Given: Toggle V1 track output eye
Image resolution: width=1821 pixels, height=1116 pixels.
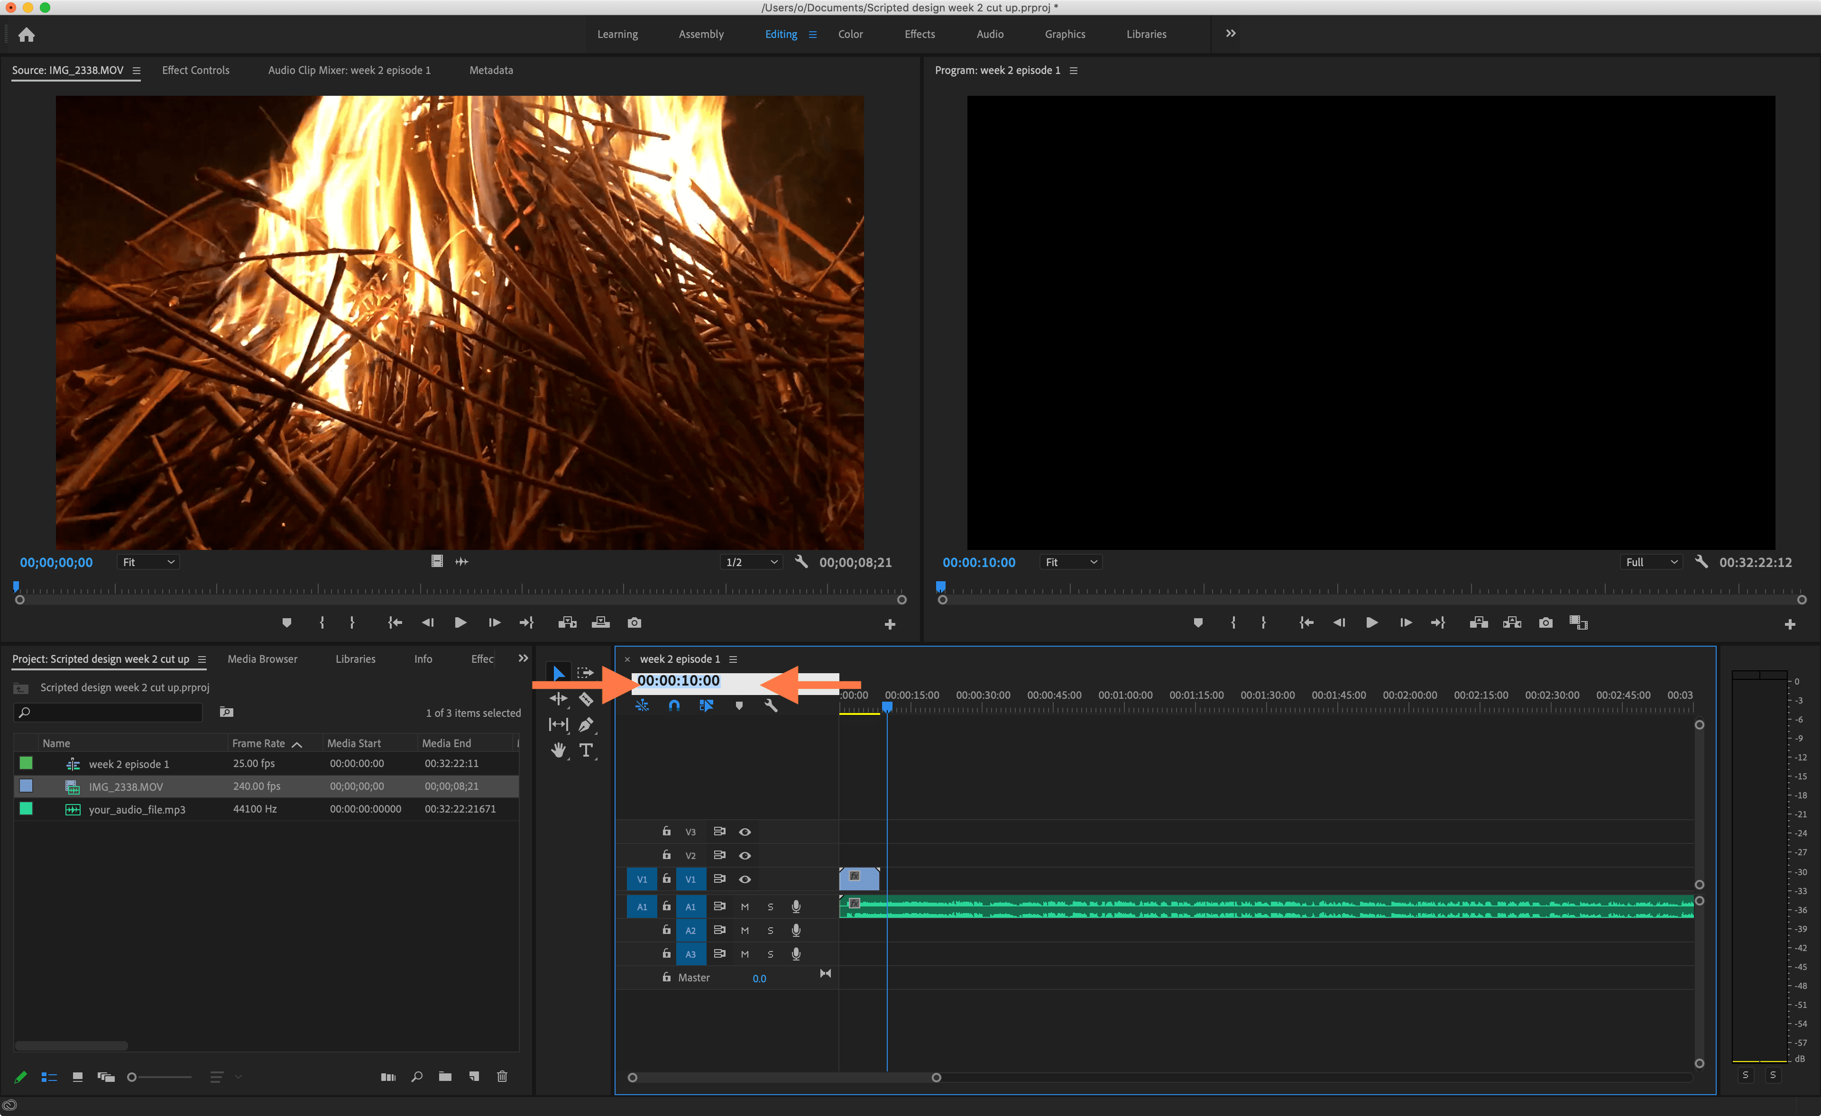Looking at the screenshot, I should pyautogui.click(x=745, y=879).
